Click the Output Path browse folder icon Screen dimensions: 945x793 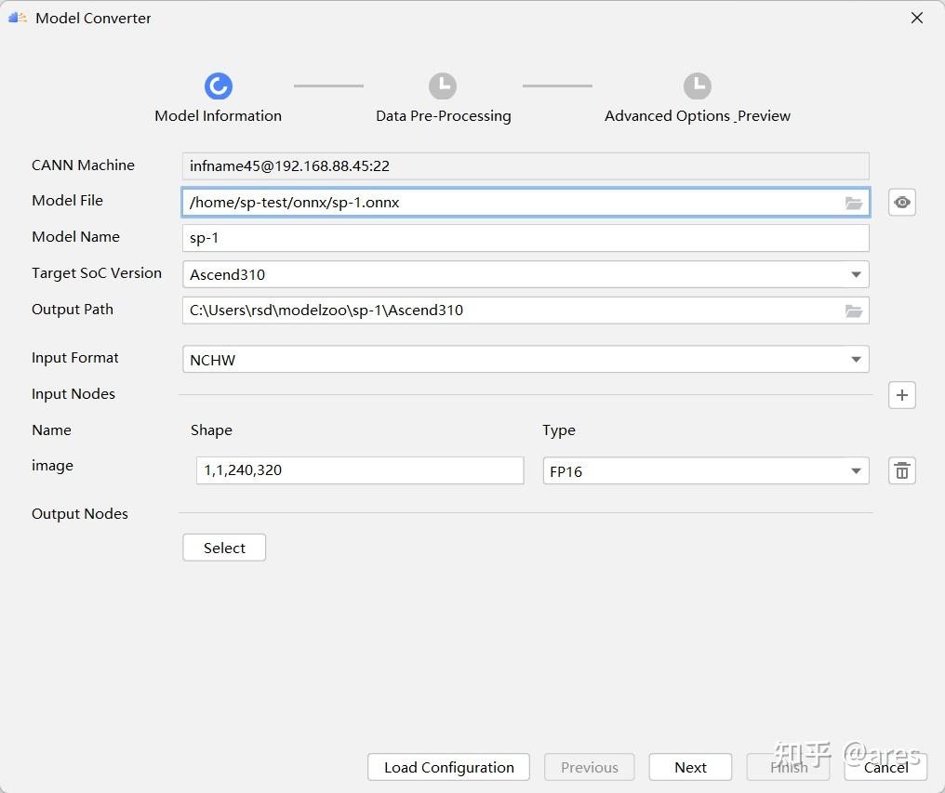coord(853,311)
